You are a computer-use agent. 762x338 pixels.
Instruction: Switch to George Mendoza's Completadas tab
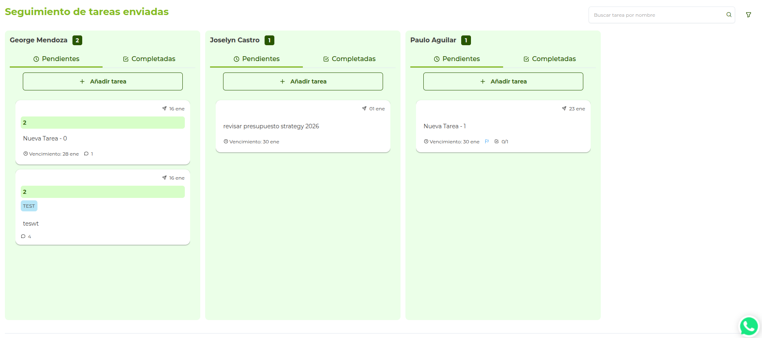point(149,59)
